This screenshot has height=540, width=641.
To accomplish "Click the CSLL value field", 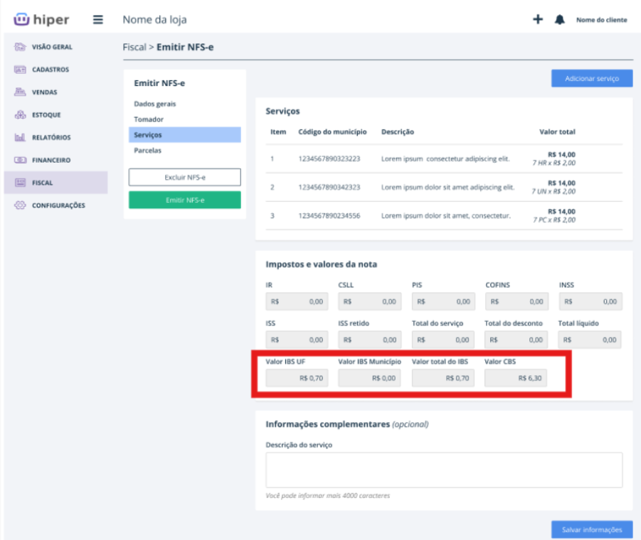I will (369, 302).
